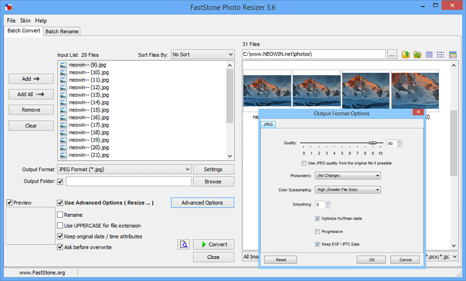466x281 pixels.
Task: Toggle Use UPPERCASE for file extension
Action: 60,225
